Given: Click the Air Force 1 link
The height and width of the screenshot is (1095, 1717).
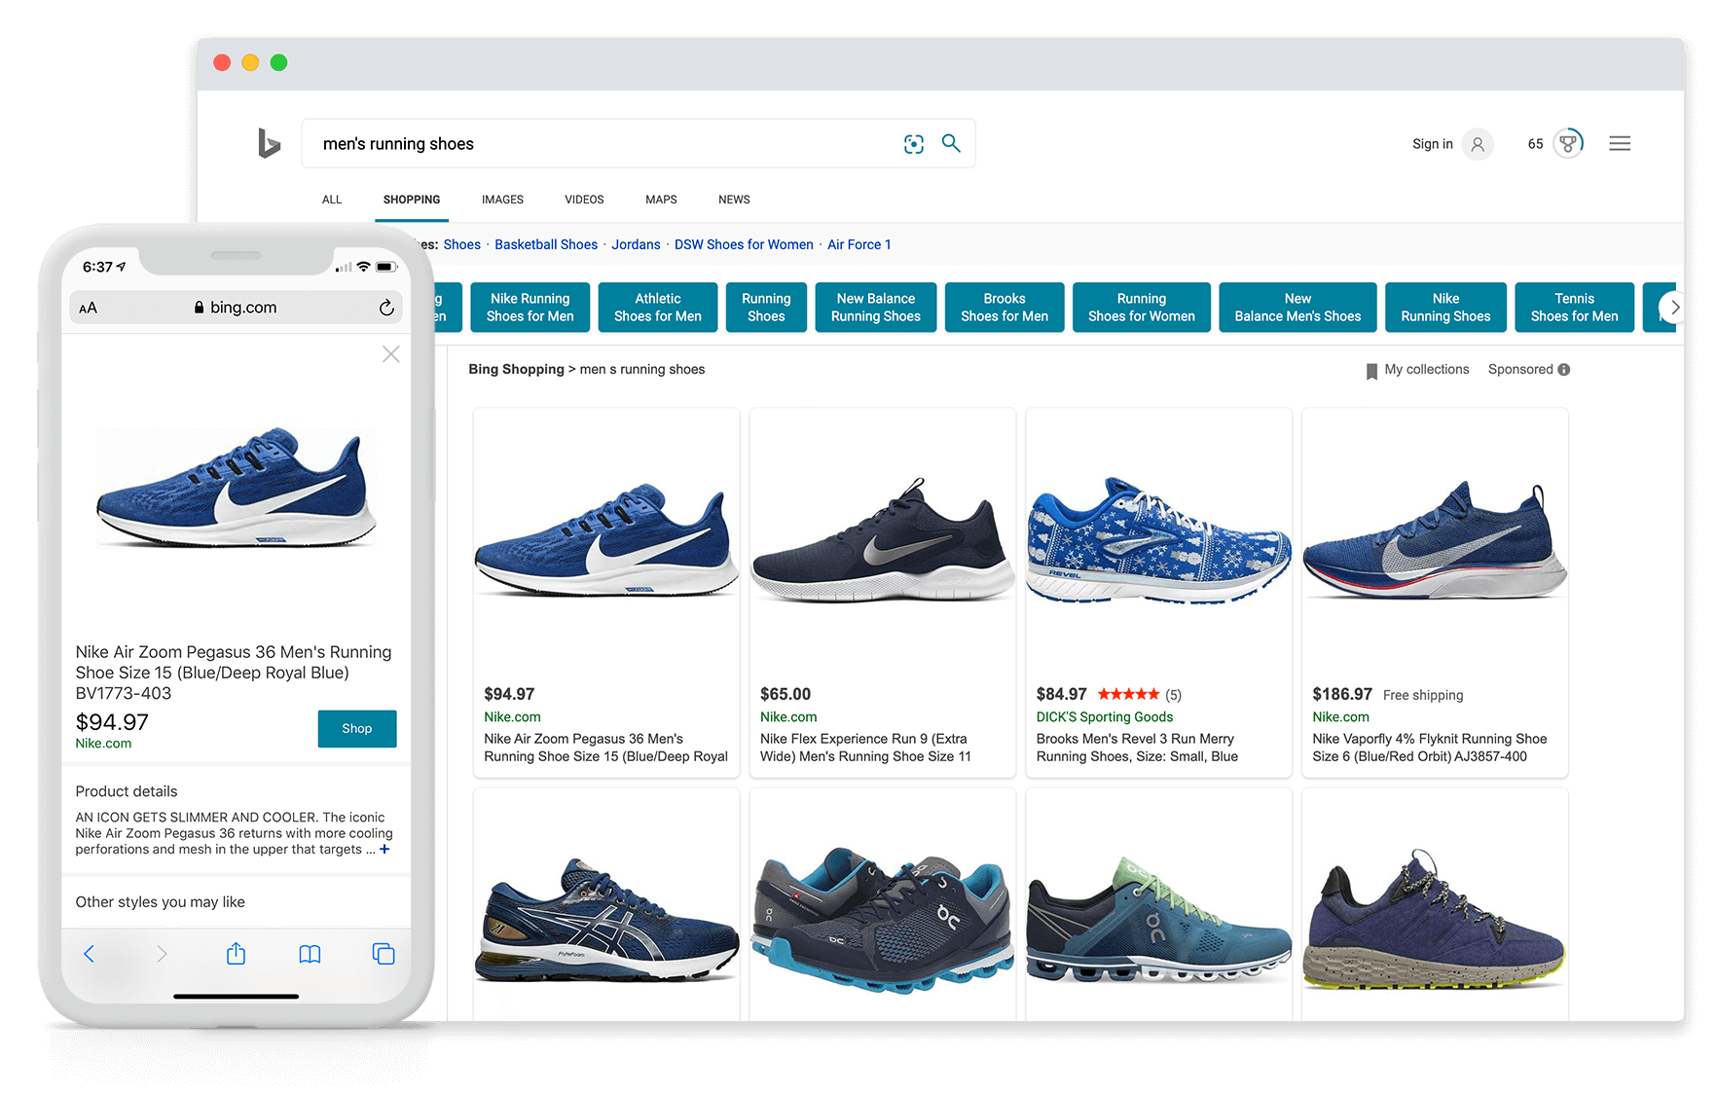Looking at the screenshot, I should click(858, 244).
